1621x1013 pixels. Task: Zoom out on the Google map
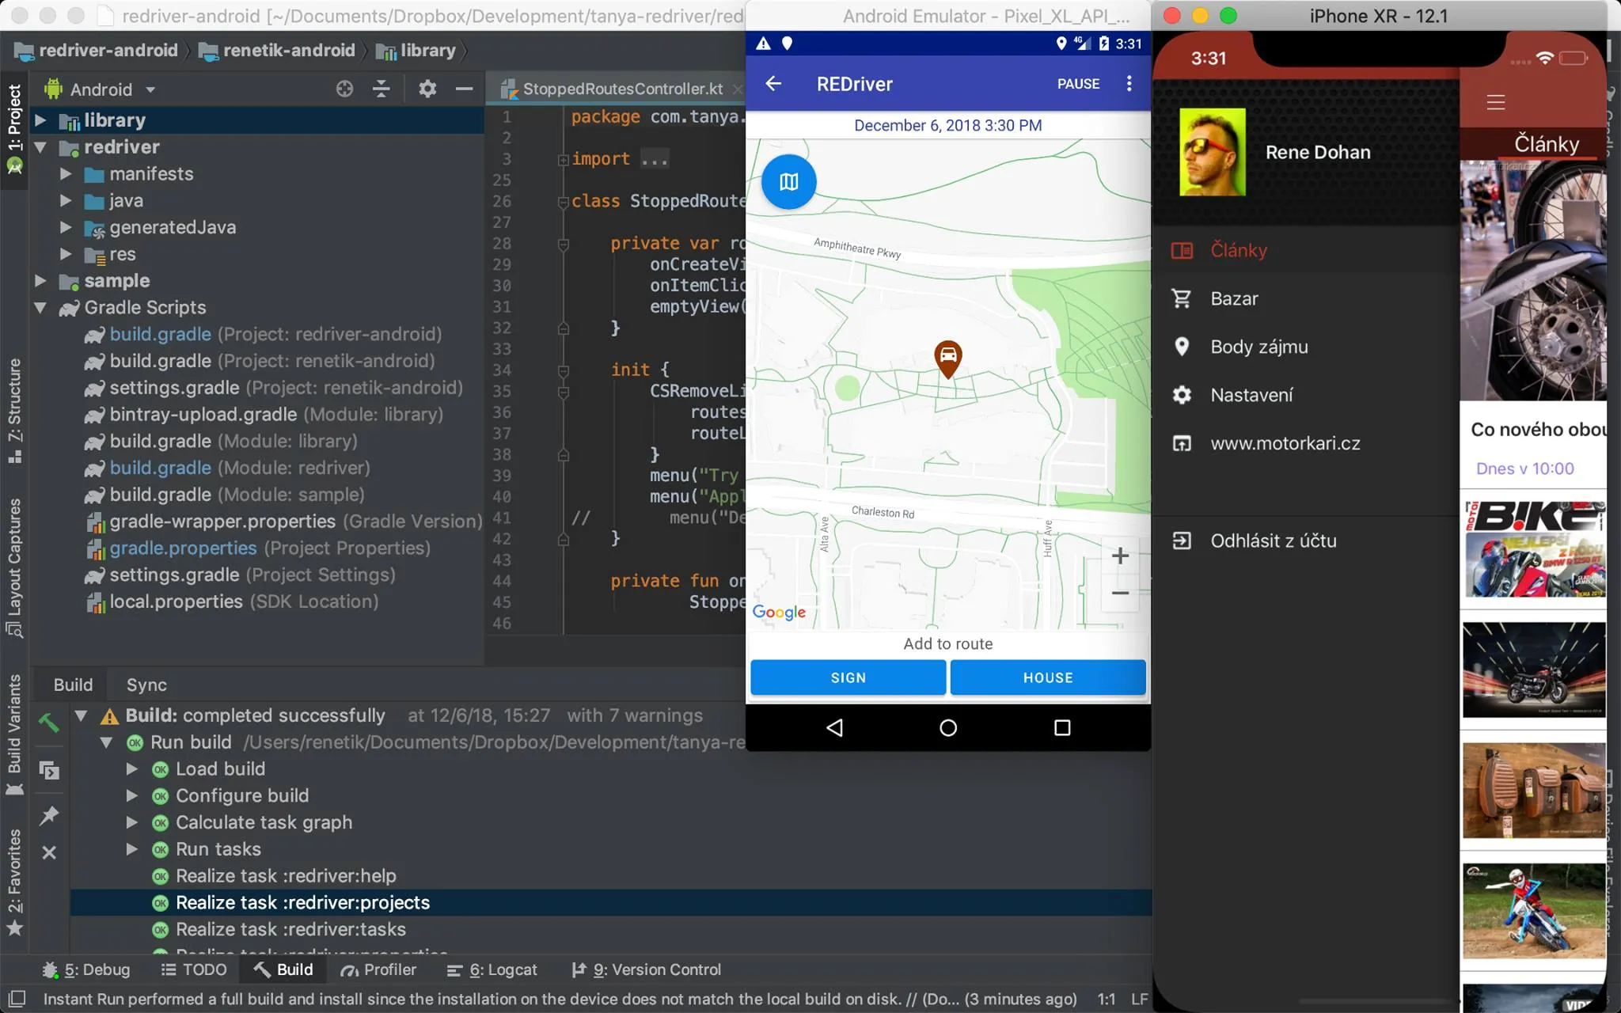[x=1119, y=593]
